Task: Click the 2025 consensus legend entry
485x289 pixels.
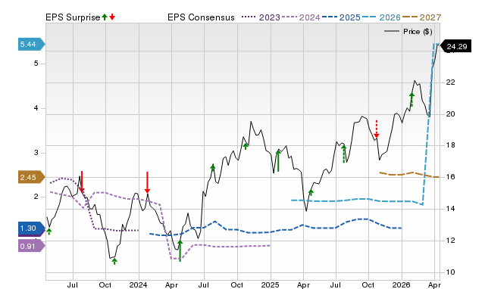Action: [x=341, y=17]
